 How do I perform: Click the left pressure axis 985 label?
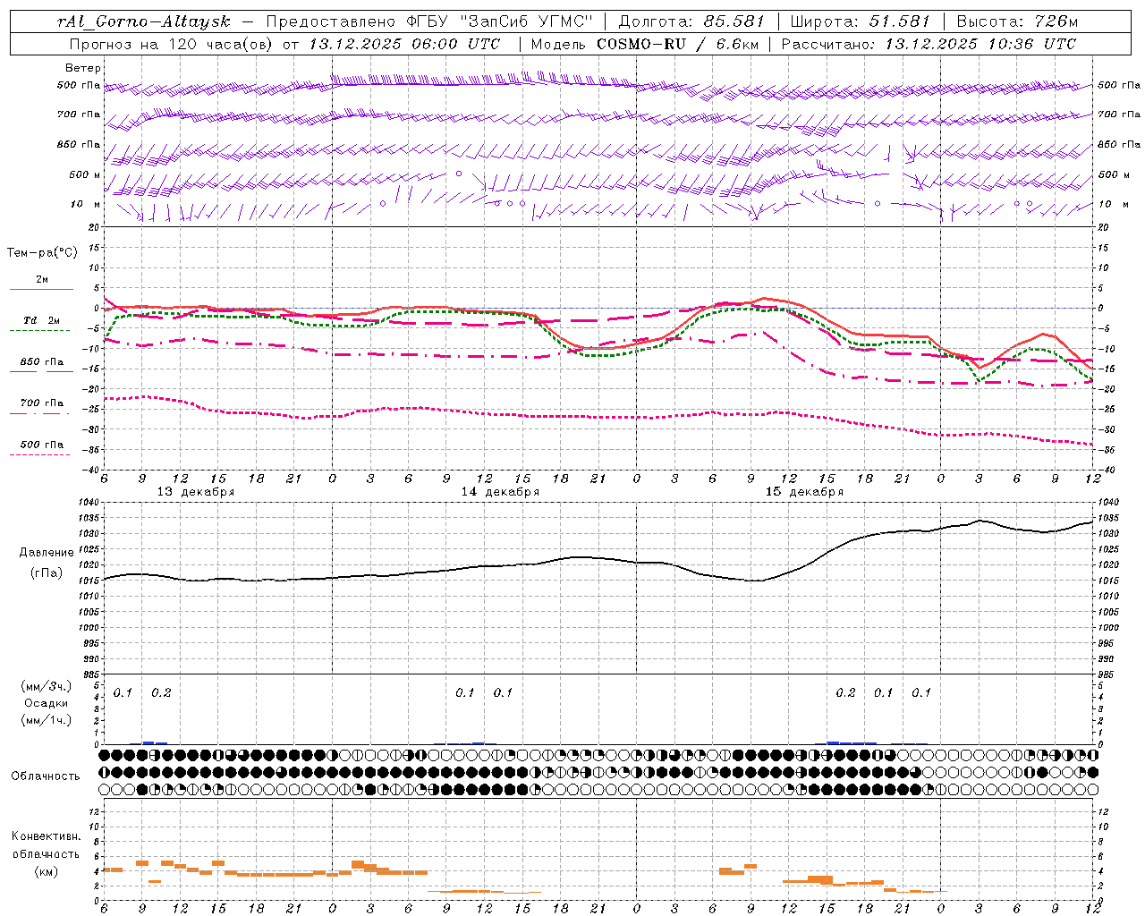[91, 674]
